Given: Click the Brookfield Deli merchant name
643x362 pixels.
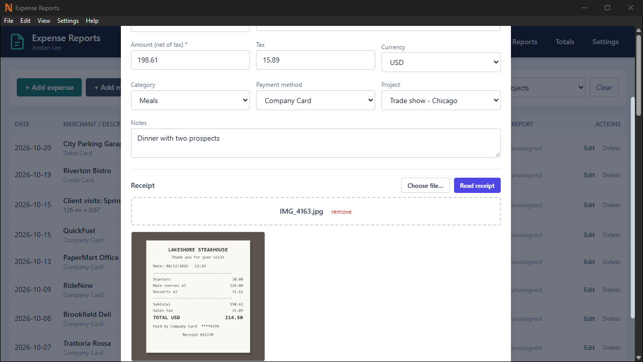Looking at the screenshot, I should coord(87,314).
